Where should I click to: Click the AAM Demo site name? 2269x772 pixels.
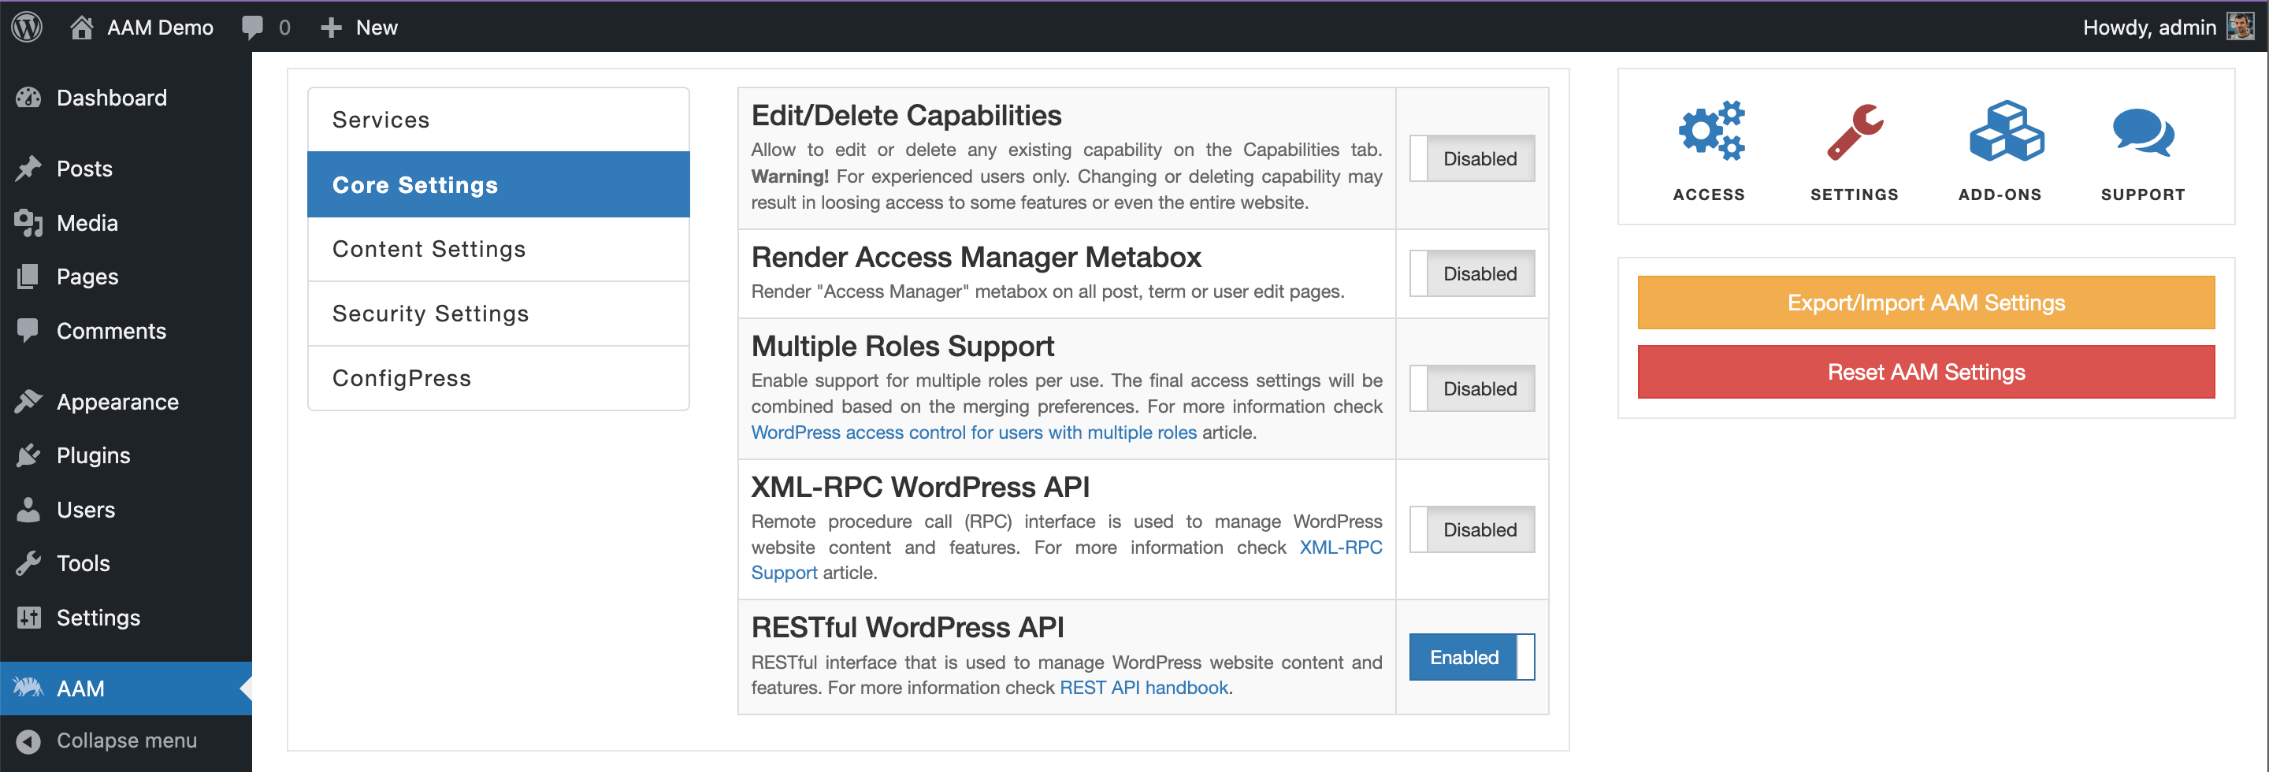pyautogui.click(x=160, y=28)
